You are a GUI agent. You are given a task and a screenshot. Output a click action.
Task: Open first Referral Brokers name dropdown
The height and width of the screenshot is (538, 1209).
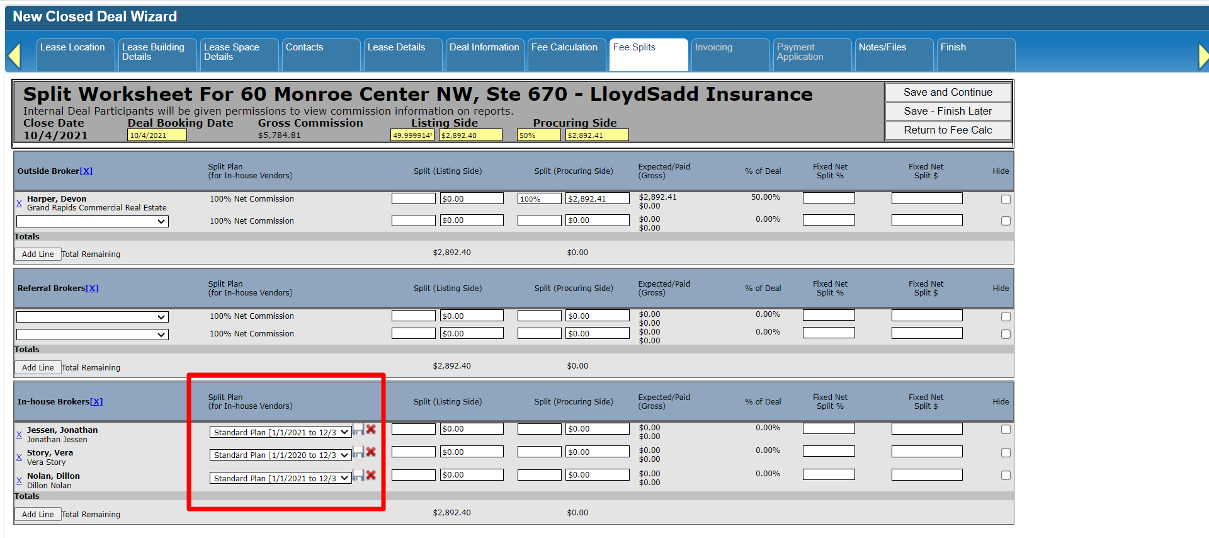(x=93, y=318)
